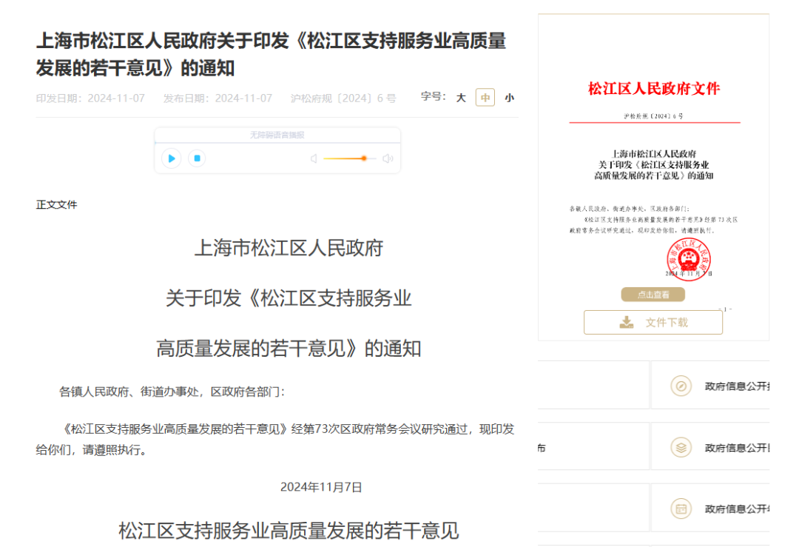Select the 小 small font size option
Image resolution: width=799 pixels, height=547 pixels.
coord(509,97)
